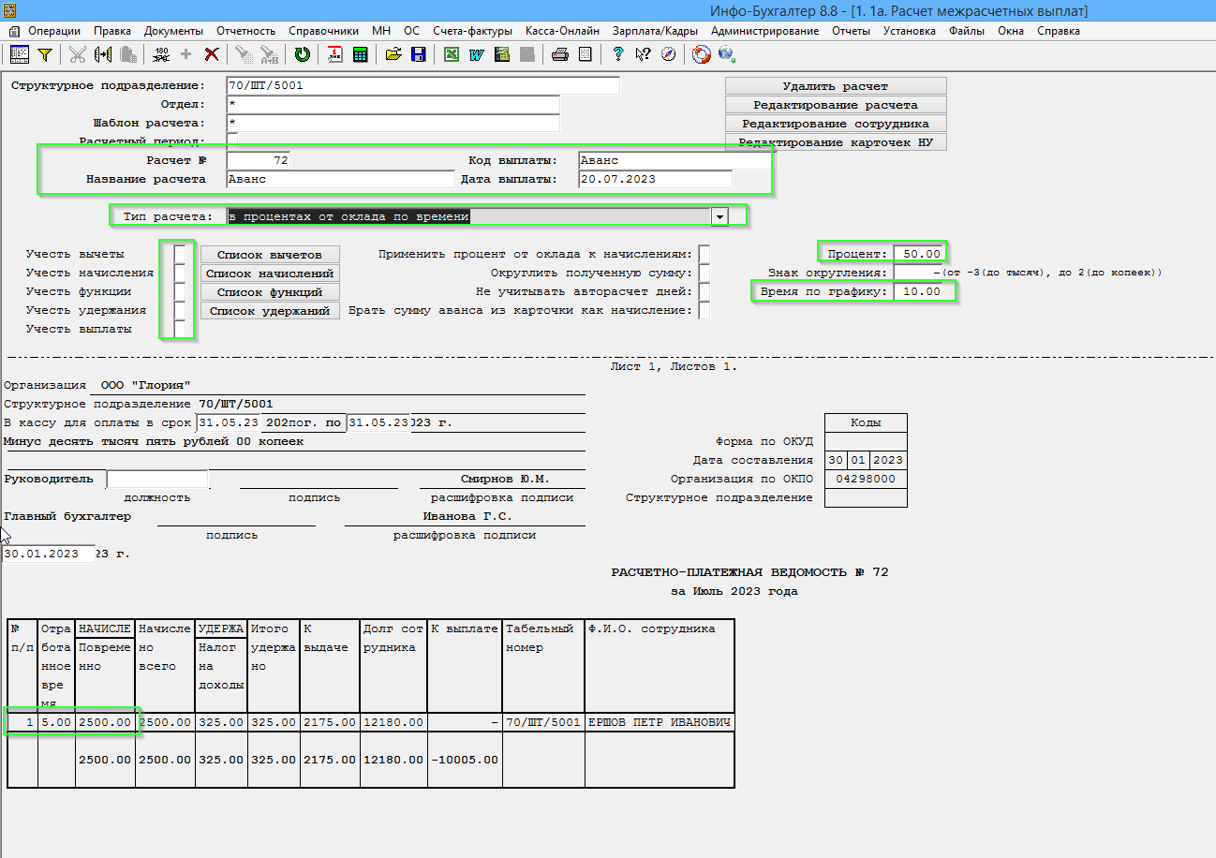This screenshot has width=1216, height=858.
Task: Open the Правка menu
Action: tap(113, 31)
